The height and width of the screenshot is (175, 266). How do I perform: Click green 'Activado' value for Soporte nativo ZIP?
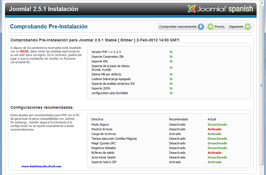click(215, 162)
